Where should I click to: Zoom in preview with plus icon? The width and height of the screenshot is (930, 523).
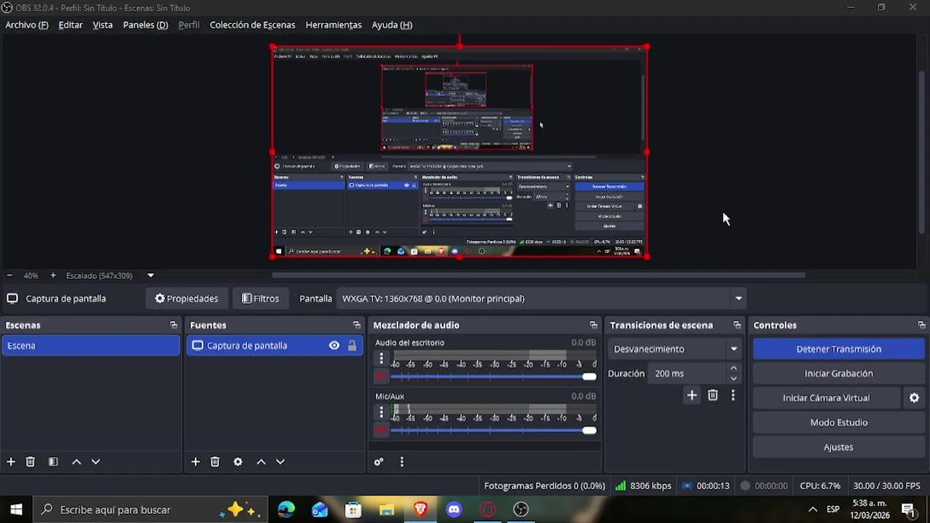(x=53, y=276)
